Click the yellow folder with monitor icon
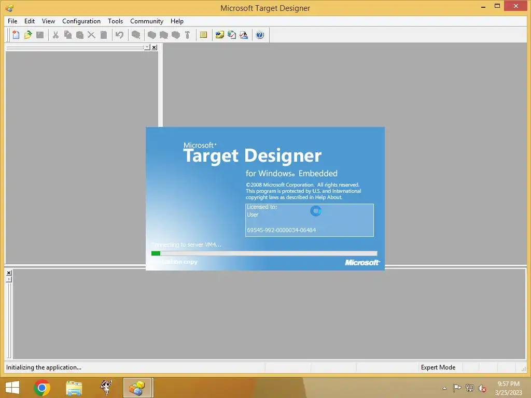 [x=220, y=35]
